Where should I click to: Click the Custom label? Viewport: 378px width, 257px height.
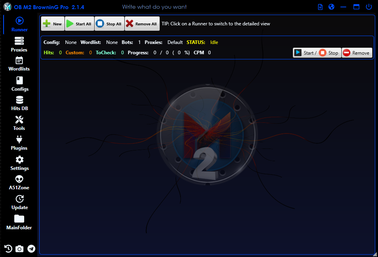pyautogui.click(x=75, y=53)
